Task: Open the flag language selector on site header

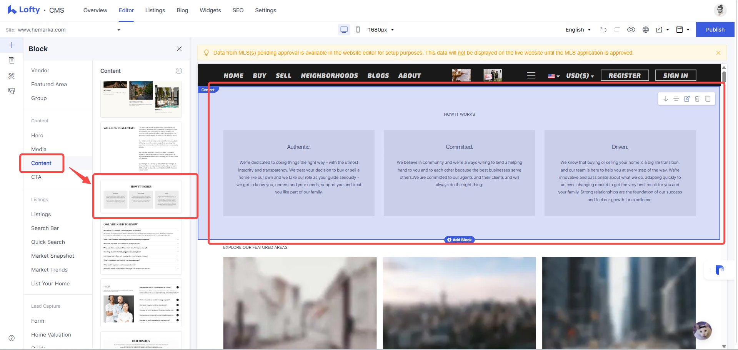Action: (553, 76)
